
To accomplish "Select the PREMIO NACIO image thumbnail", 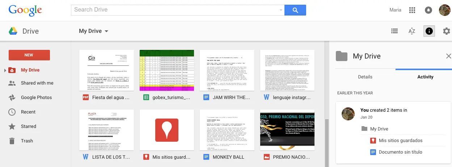I will (287, 130).
